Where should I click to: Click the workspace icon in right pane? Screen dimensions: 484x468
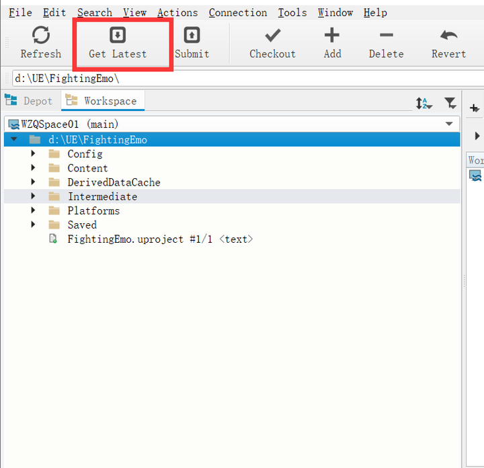[x=475, y=175]
